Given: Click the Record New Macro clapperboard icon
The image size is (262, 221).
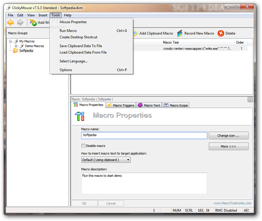Looking at the screenshot, I should (x=180, y=33).
